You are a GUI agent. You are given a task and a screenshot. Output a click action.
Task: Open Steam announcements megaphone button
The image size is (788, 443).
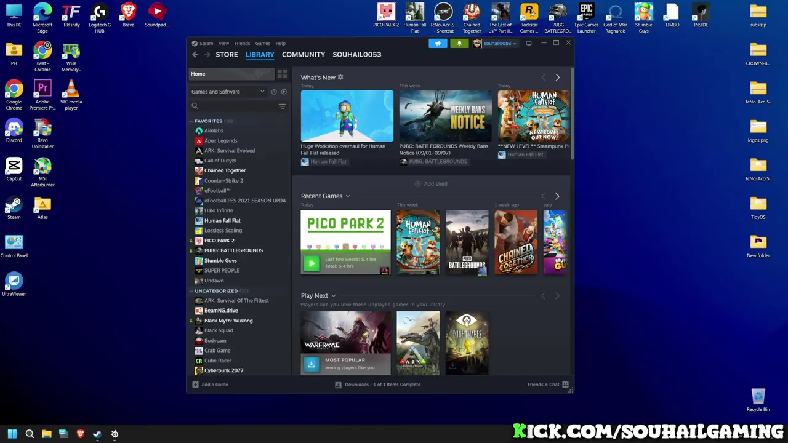click(438, 43)
